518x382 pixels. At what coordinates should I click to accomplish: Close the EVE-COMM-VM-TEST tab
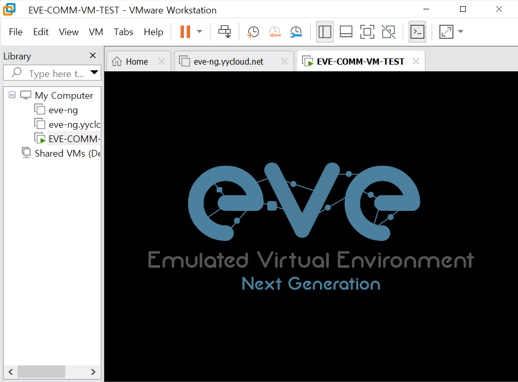pos(416,62)
